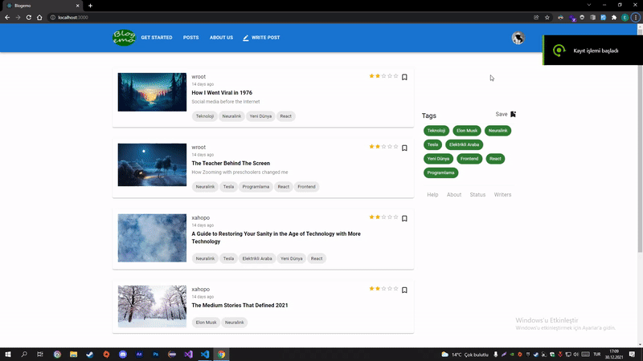
Task: Click the About footer link
Action: click(454, 194)
